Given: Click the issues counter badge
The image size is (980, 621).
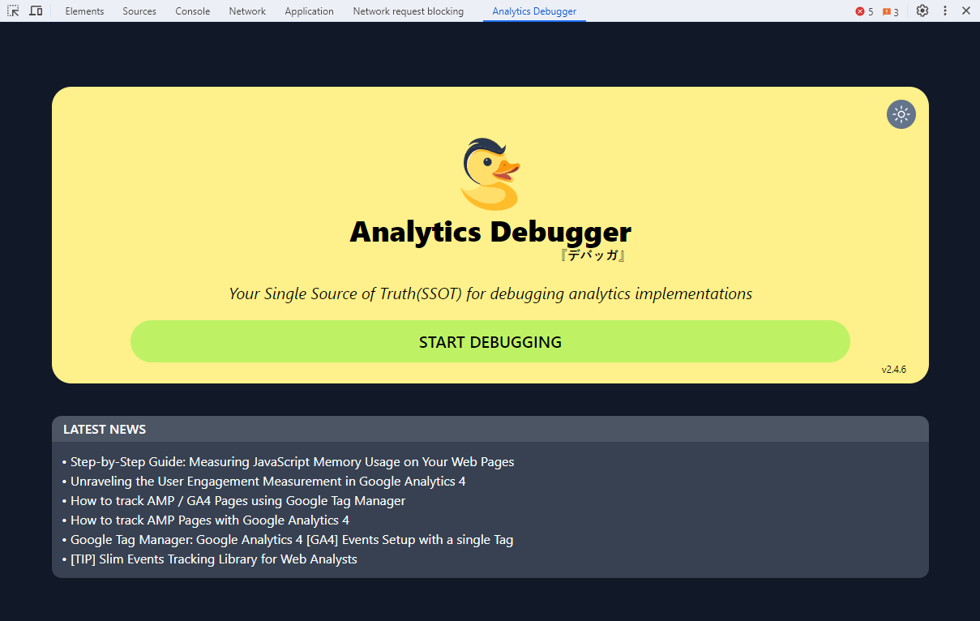Looking at the screenshot, I should (x=890, y=11).
